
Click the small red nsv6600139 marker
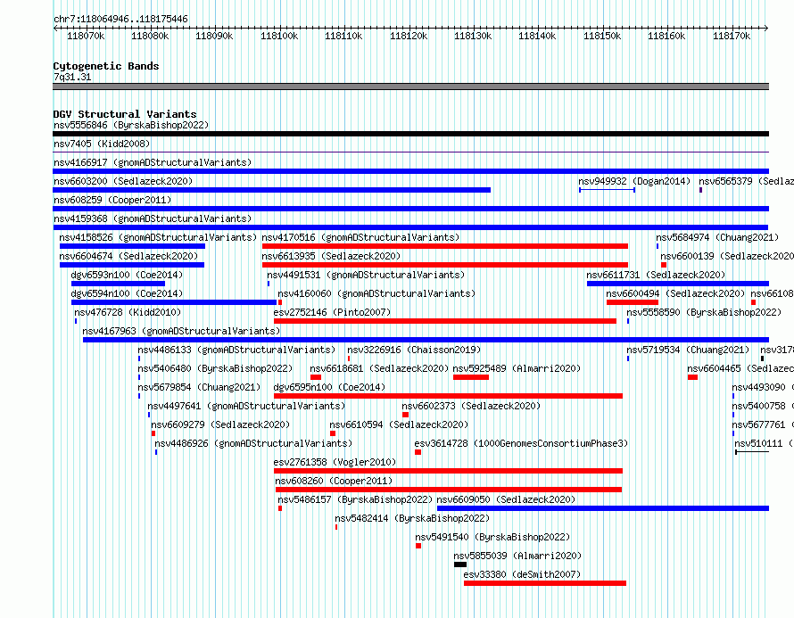pyautogui.click(x=664, y=265)
